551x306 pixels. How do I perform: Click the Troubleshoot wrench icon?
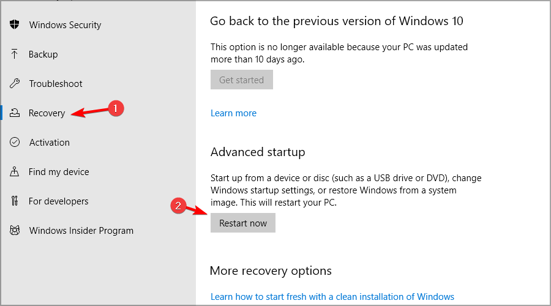pyautogui.click(x=15, y=84)
